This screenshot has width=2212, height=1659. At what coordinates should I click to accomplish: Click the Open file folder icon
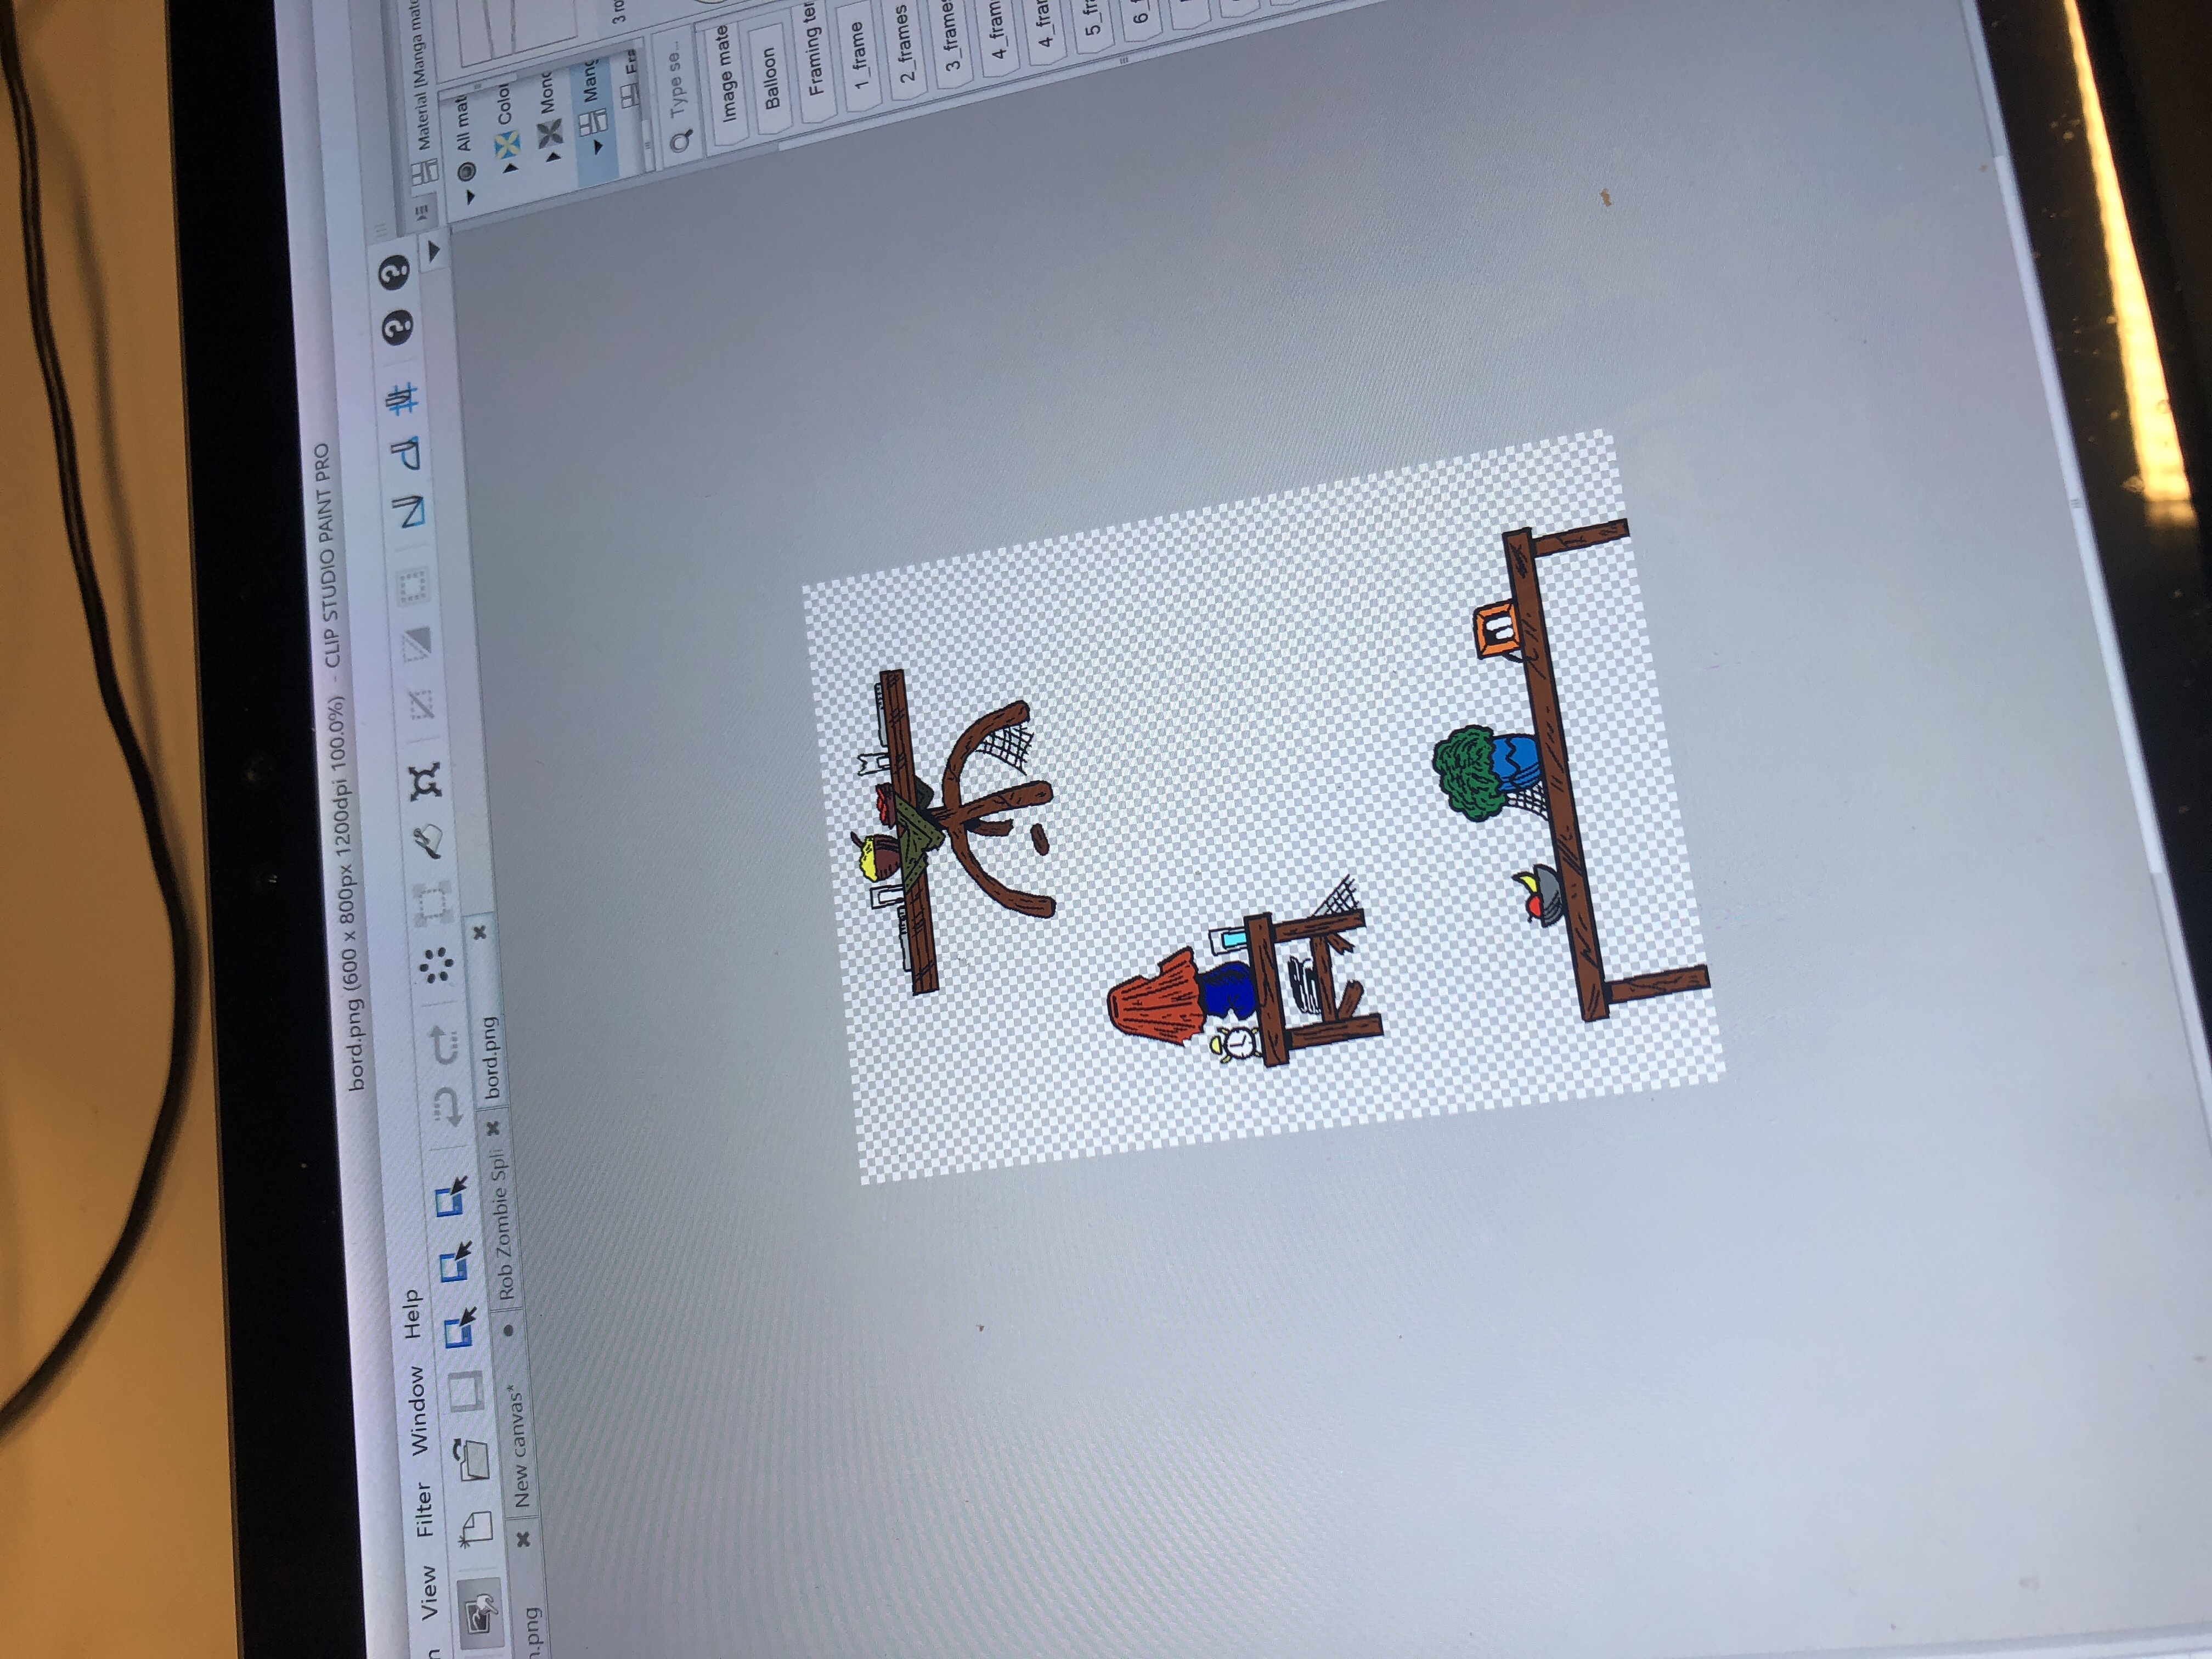pos(472,1460)
